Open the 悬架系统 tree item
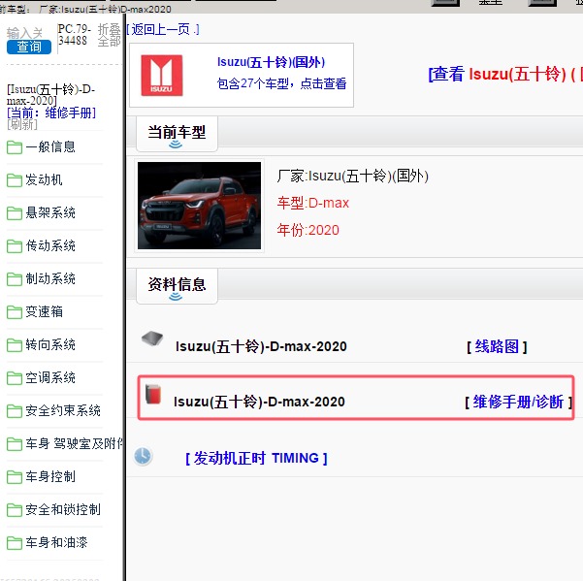The height and width of the screenshot is (581, 583). [50, 213]
